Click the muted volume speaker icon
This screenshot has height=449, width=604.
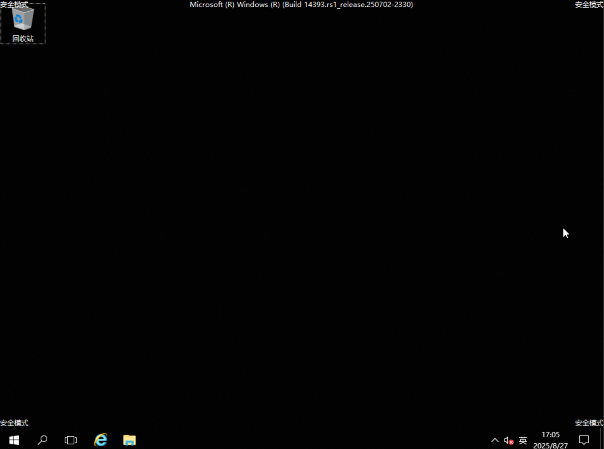(x=508, y=440)
